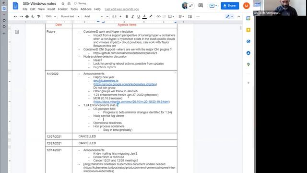Undo the last edit
This screenshot has height=173, width=307.
point(15,16)
